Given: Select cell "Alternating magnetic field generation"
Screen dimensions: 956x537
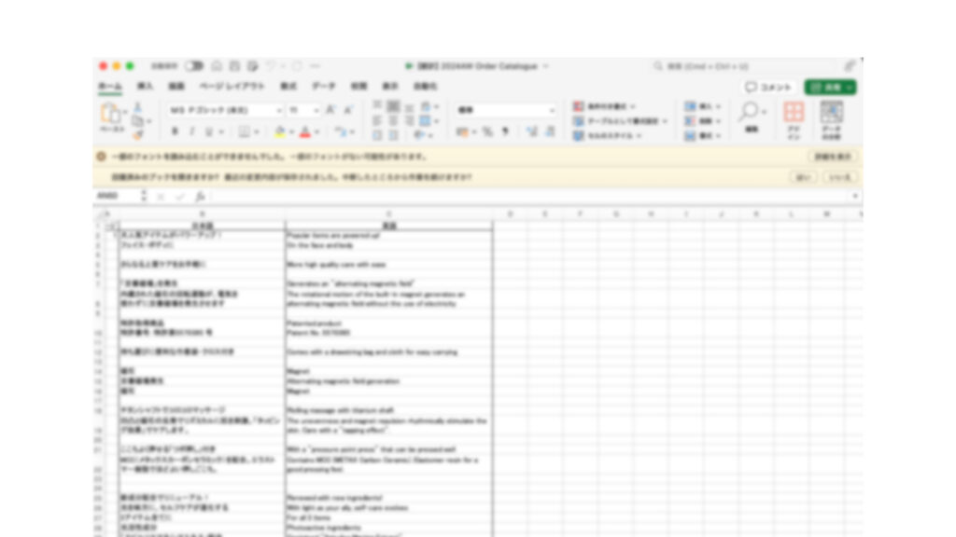Looking at the screenshot, I should pyautogui.click(x=389, y=381).
